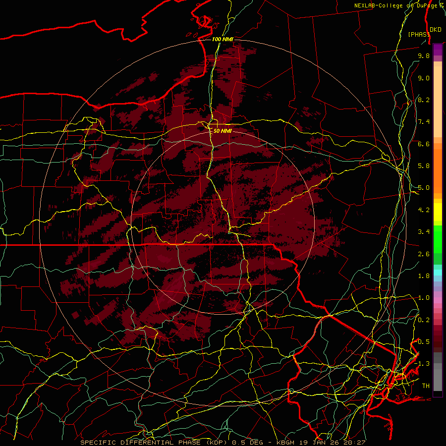Click the 9.8 scale value
Screen dimensions: 446x446
point(424,56)
